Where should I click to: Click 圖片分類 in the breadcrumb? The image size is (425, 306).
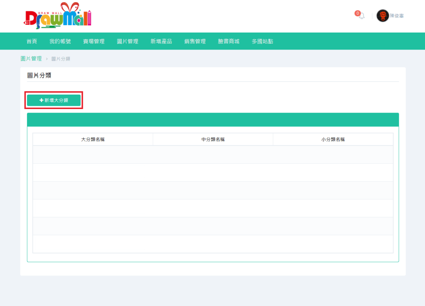pyautogui.click(x=61, y=59)
